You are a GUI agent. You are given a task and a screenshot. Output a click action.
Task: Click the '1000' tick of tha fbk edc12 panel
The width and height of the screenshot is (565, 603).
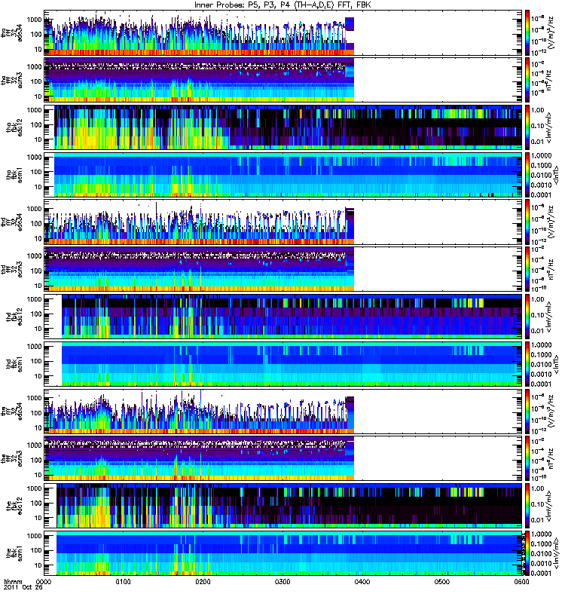coord(34,110)
